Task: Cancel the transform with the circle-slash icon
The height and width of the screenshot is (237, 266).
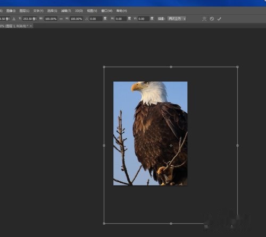Action: (212, 19)
